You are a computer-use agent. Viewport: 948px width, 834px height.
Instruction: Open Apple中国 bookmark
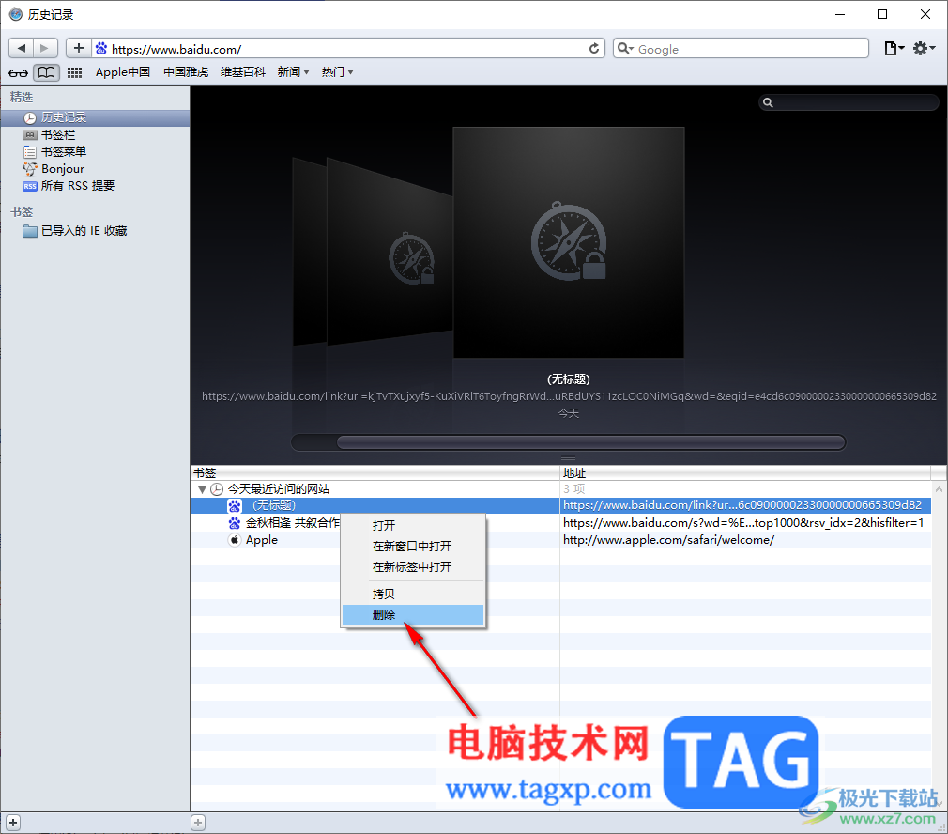click(x=123, y=72)
